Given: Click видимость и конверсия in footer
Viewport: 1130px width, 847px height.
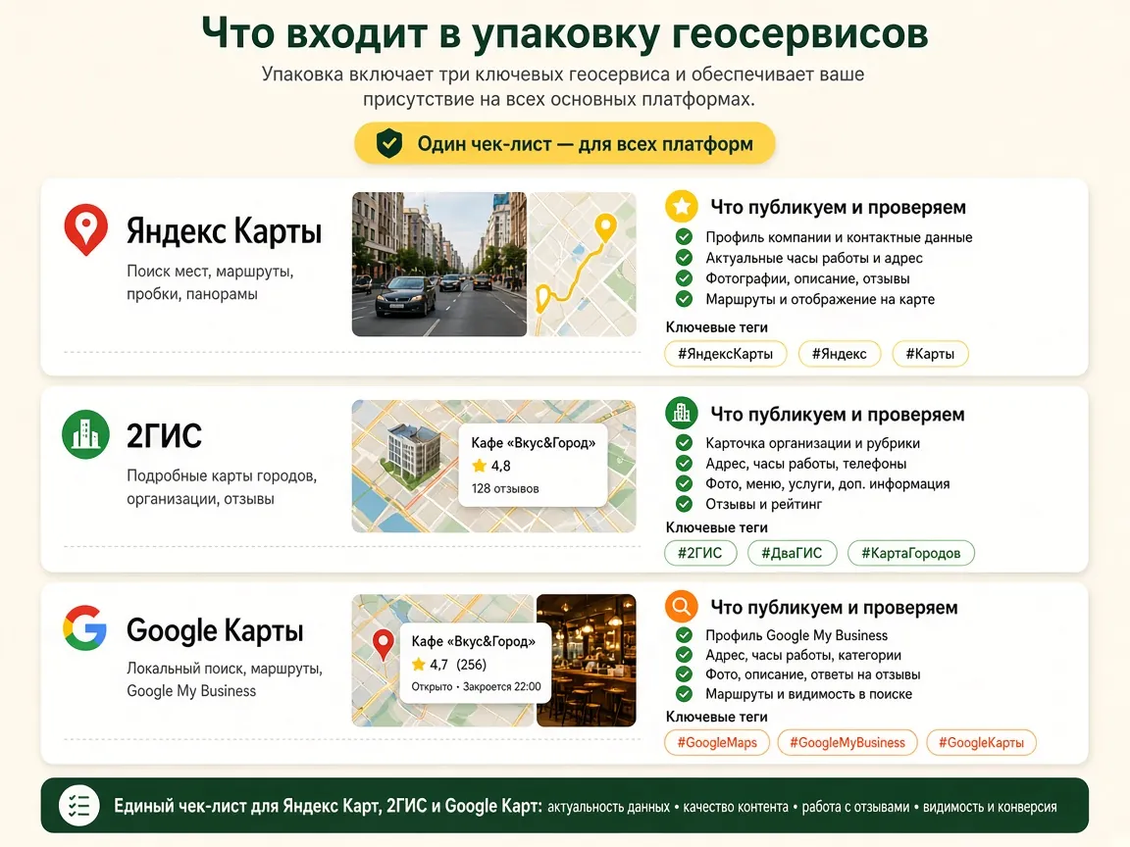Looking at the screenshot, I should tap(990, 807).
